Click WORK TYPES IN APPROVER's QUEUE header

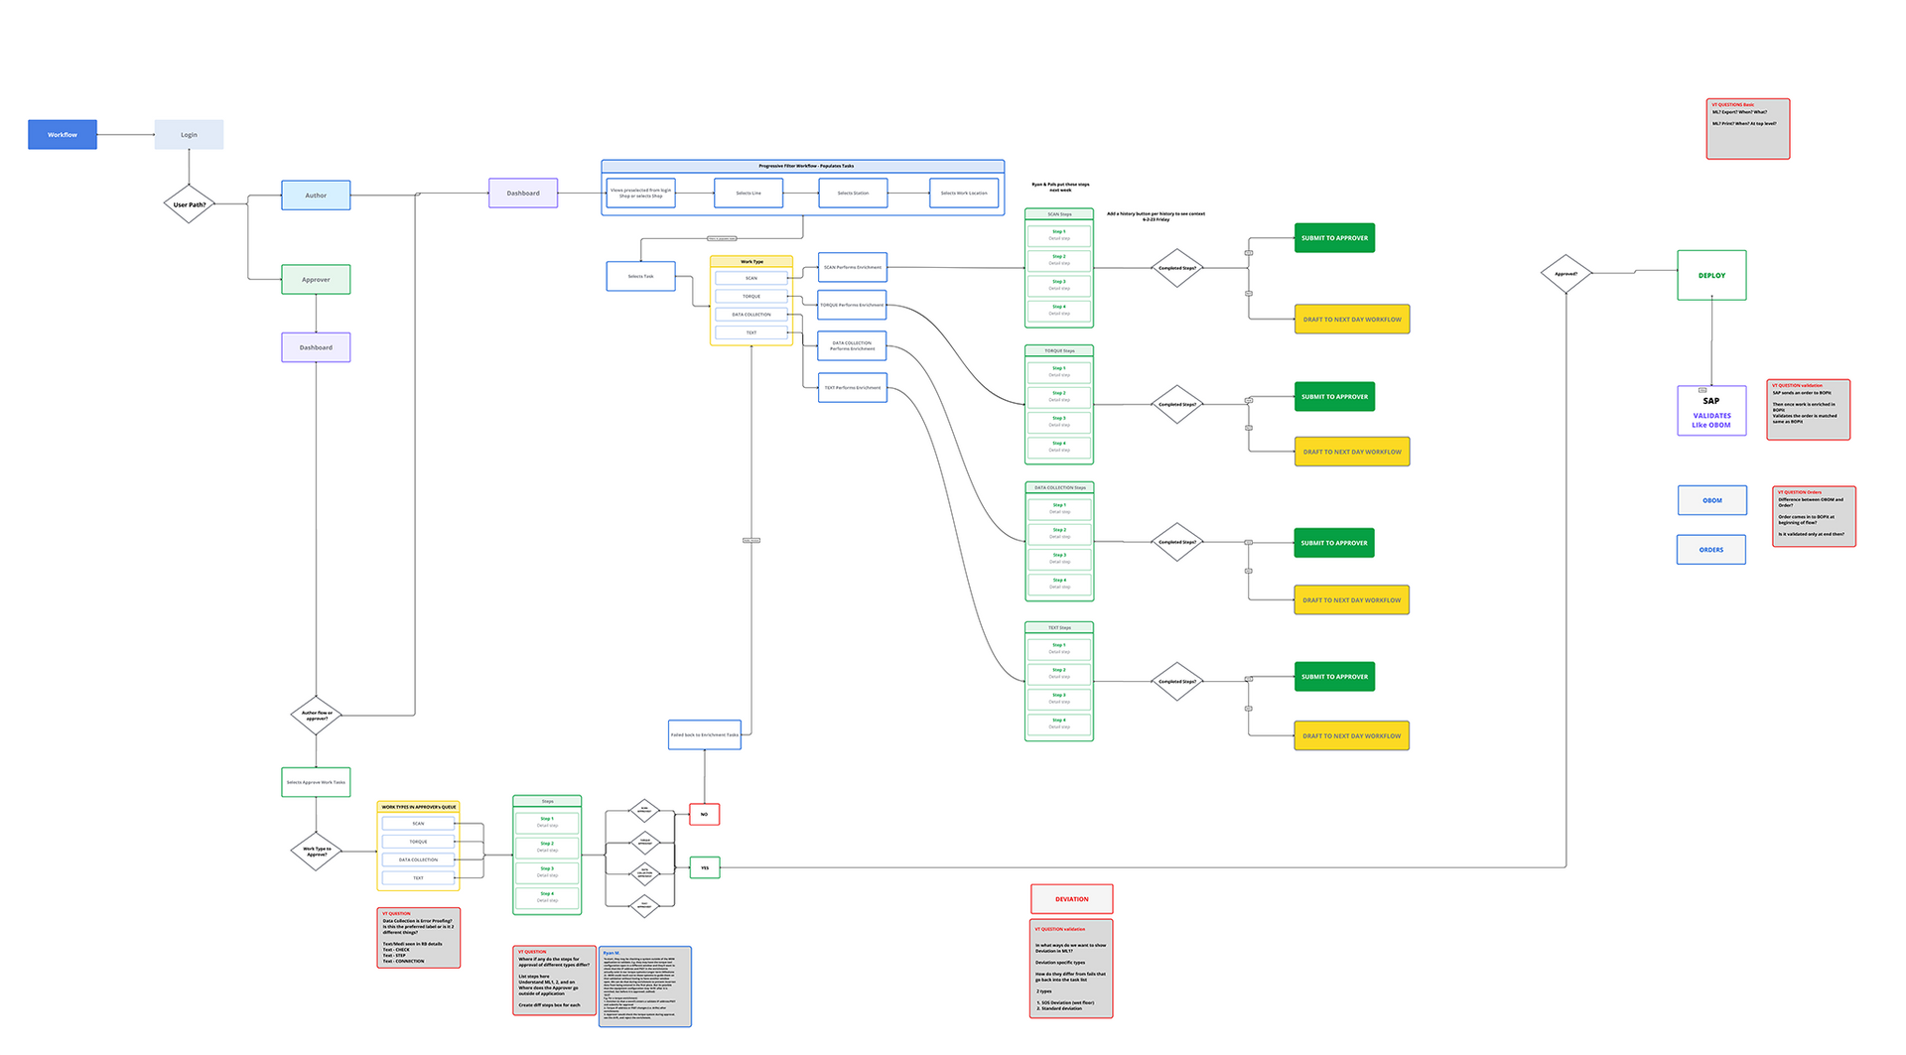click(x=418, y=807)
